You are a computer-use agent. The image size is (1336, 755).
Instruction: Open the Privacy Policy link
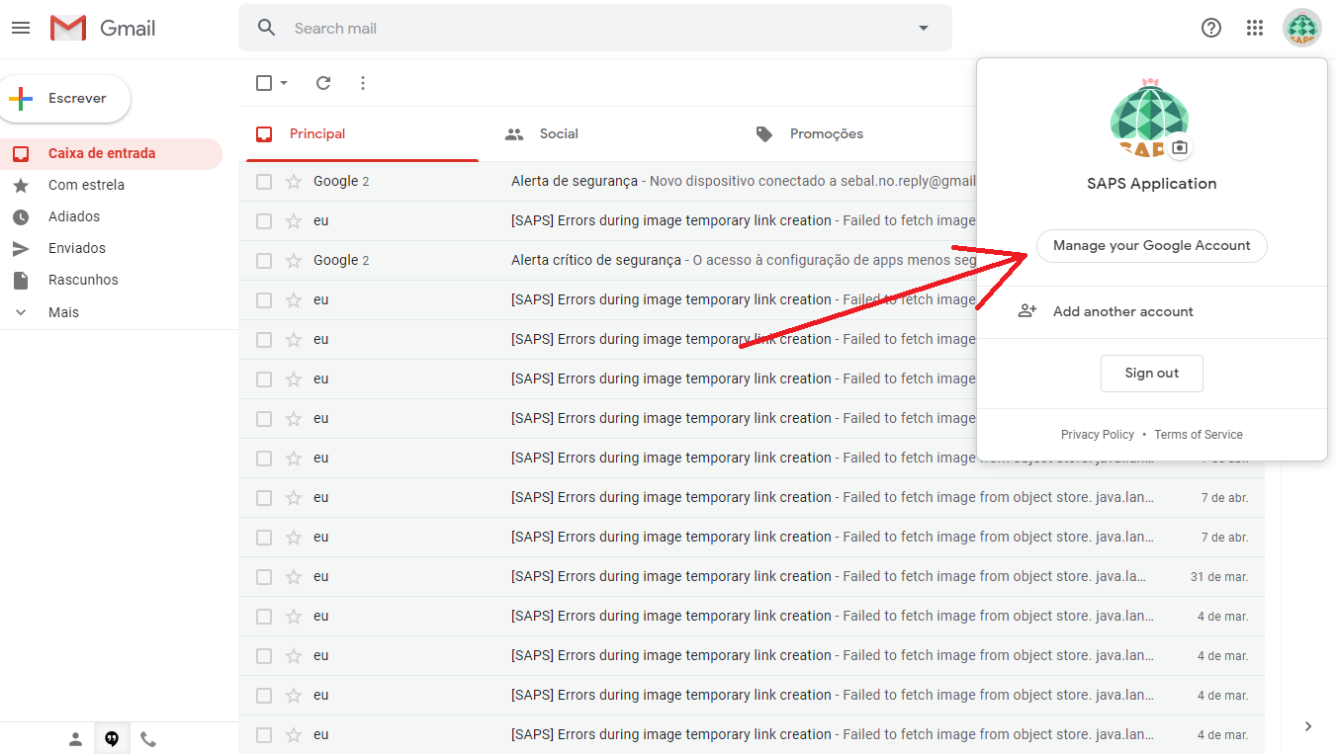click(x=1097, y=434)
